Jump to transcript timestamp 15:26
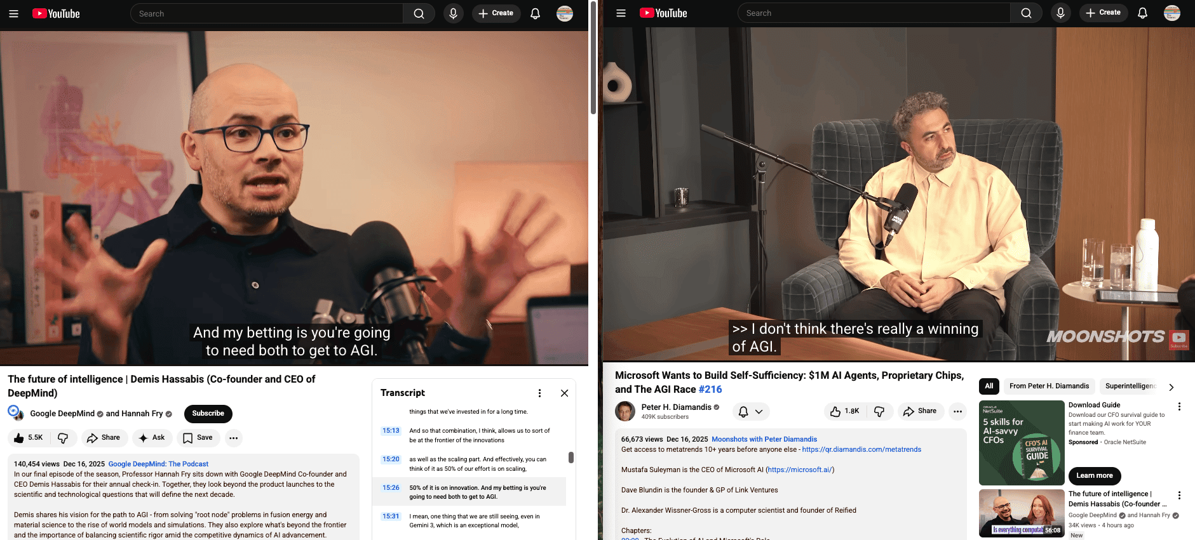The image size is (1195, 540). (391, 488)
